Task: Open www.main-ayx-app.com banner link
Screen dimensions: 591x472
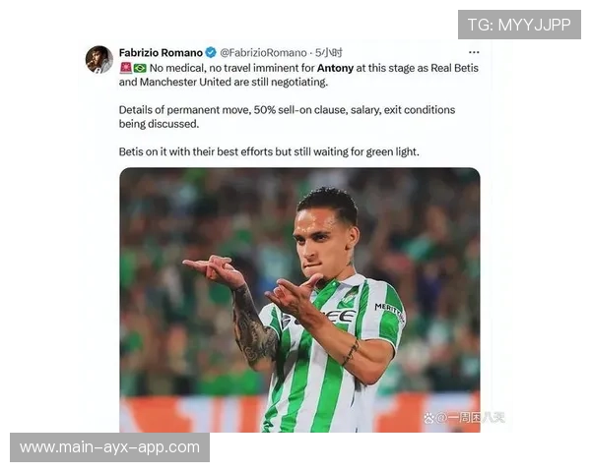Action: [109, 447]
